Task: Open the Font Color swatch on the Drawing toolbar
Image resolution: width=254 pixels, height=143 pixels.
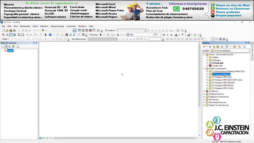Action: (x=176, y=35)
